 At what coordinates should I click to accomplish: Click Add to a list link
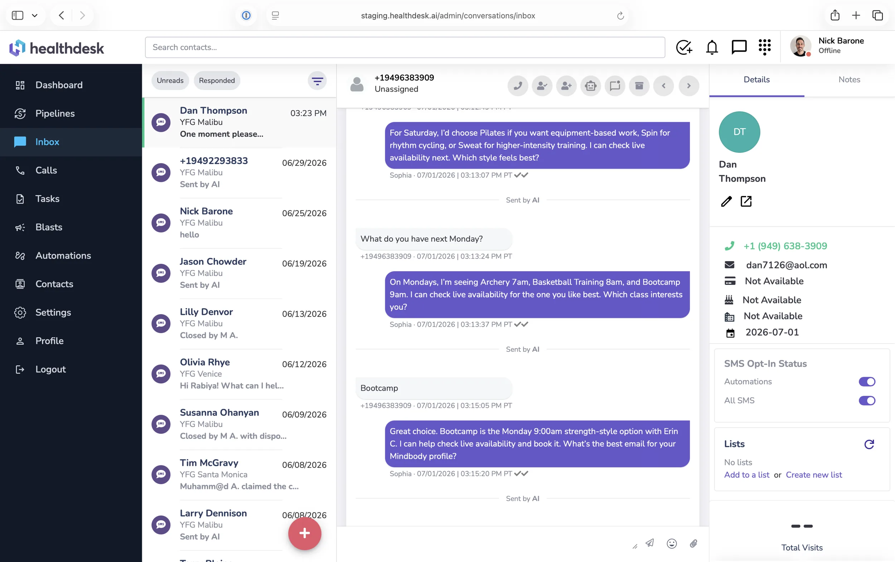pos(746,475)
